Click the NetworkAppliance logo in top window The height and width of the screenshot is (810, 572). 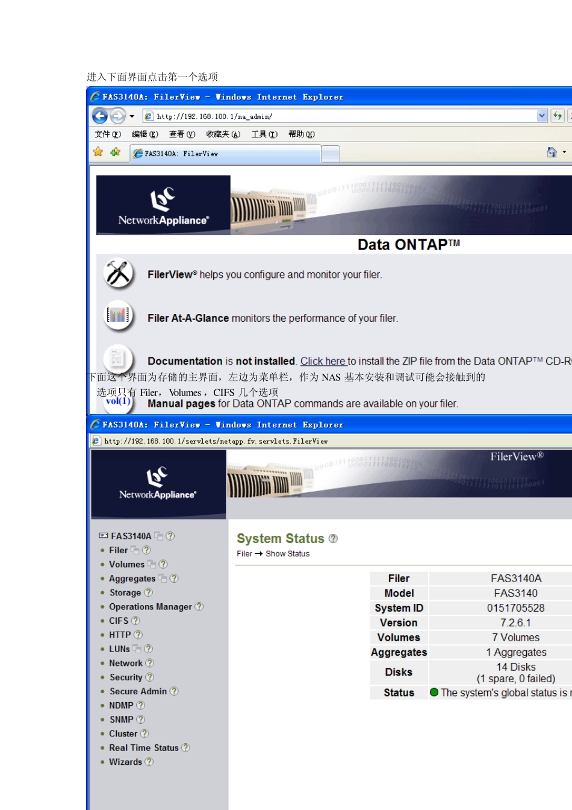pos(163,206)
